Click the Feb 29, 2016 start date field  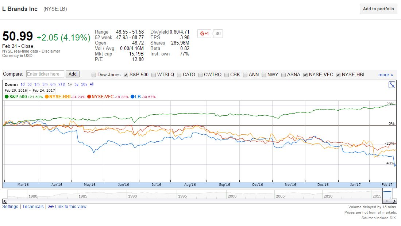coord(16,90)
